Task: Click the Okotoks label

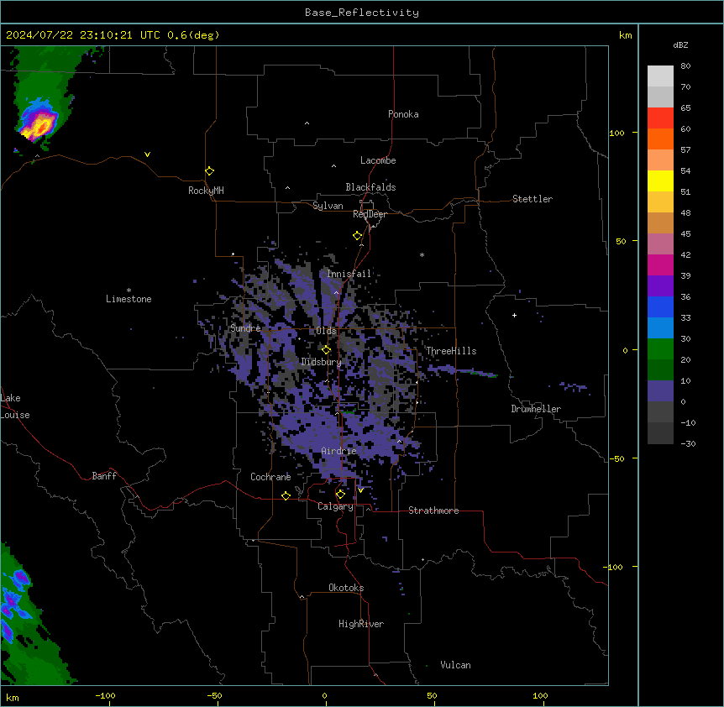Action: (x=346, y=588)
